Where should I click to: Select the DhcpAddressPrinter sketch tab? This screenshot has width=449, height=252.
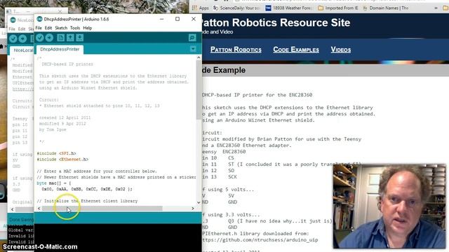60,50
